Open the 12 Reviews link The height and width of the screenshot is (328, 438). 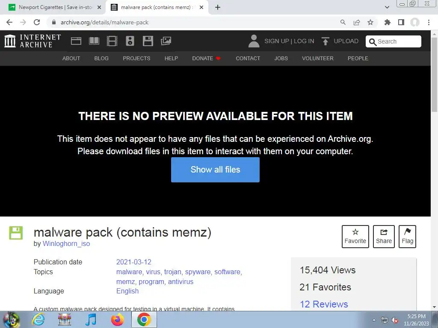pos(324,304)
